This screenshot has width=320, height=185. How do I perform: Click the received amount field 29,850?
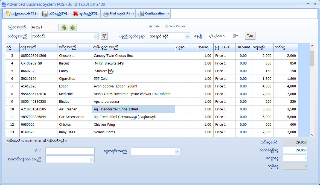click(x=295, y=150)
